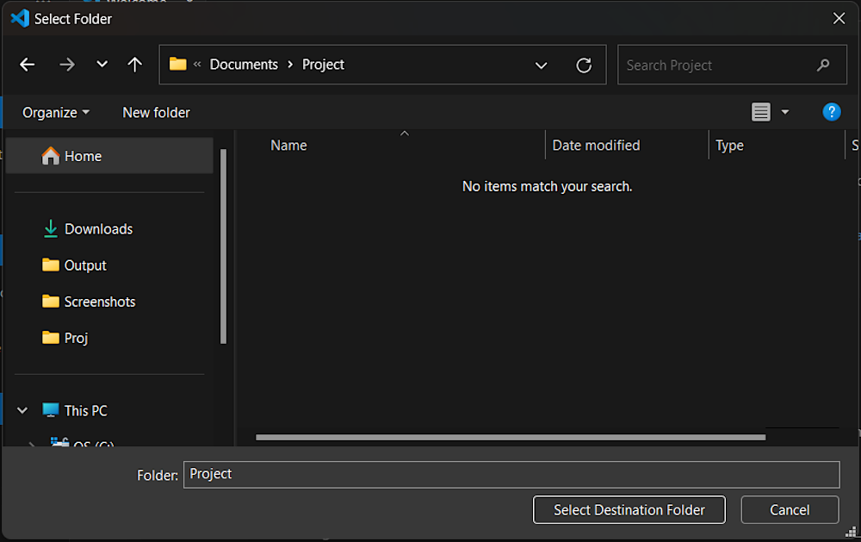Click New folder in the toolbar
Image resolution: width=861 pixels, height=542 pixels.
[x=156, y=113]
